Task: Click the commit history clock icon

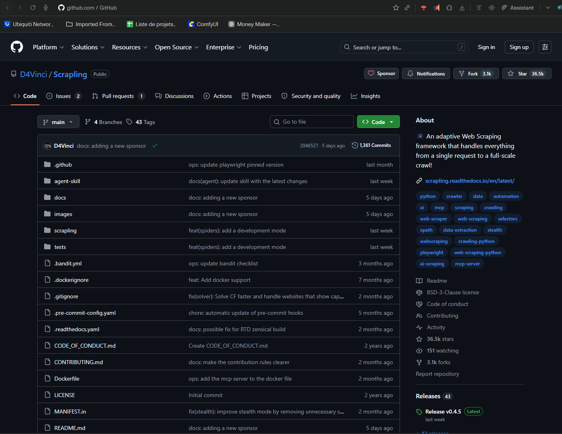Action: [355, 145]
